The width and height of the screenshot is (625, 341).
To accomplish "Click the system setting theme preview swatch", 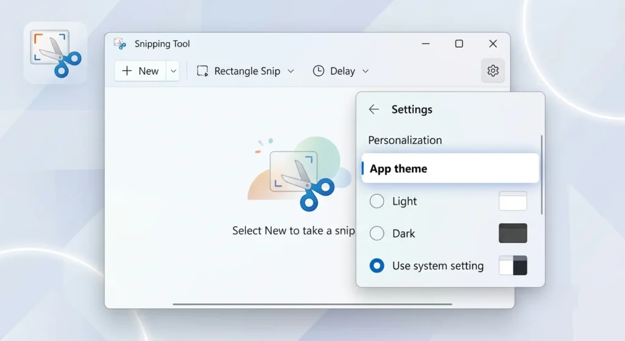I will (513, 265).
